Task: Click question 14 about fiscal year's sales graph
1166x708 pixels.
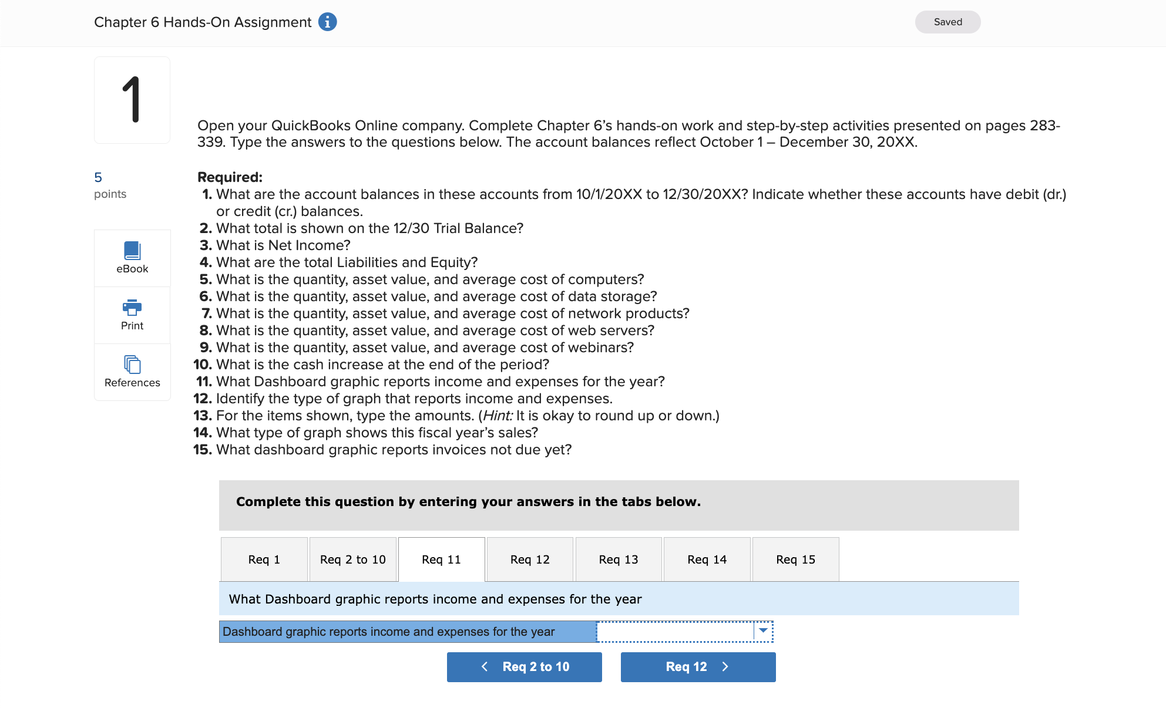Action: point(377,433)
